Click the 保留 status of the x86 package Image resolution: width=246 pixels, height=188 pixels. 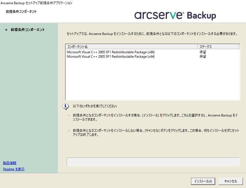click(x=202, y=52)
